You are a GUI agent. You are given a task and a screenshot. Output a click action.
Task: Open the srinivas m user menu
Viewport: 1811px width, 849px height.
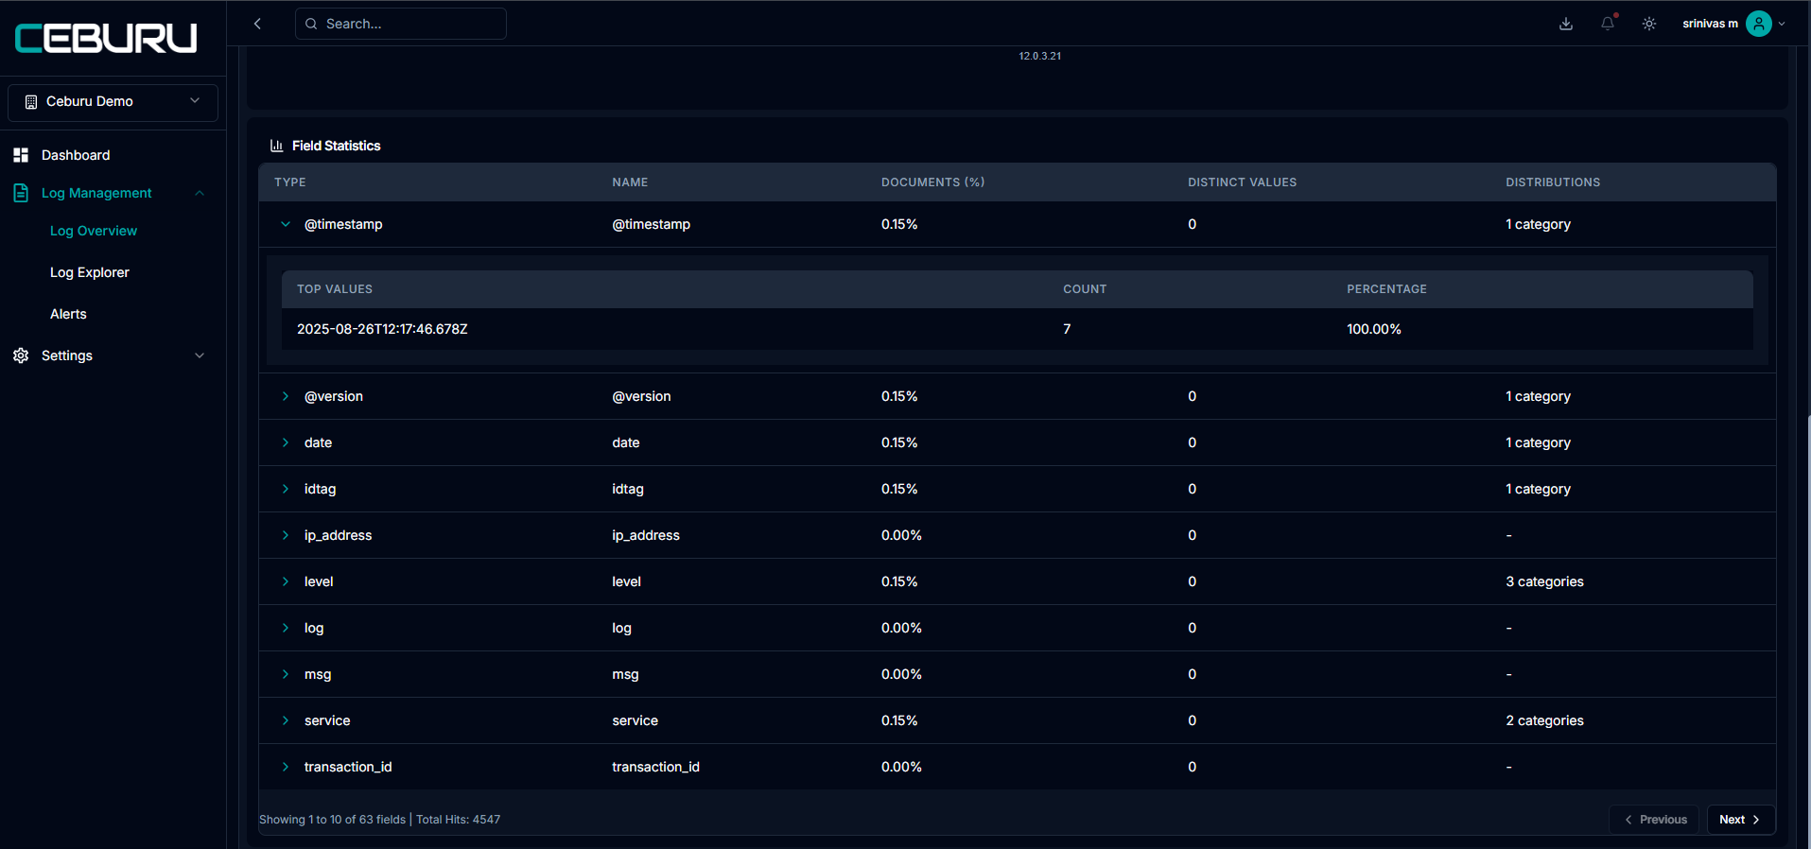pyautogui.click(x=1733, y=24)
